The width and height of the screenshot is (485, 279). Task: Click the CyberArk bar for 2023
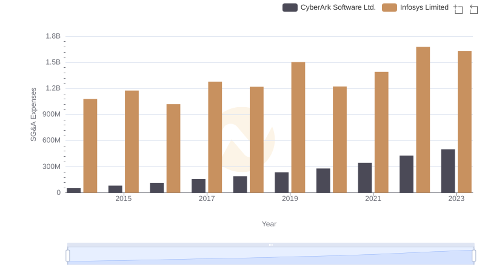[448, 171]
